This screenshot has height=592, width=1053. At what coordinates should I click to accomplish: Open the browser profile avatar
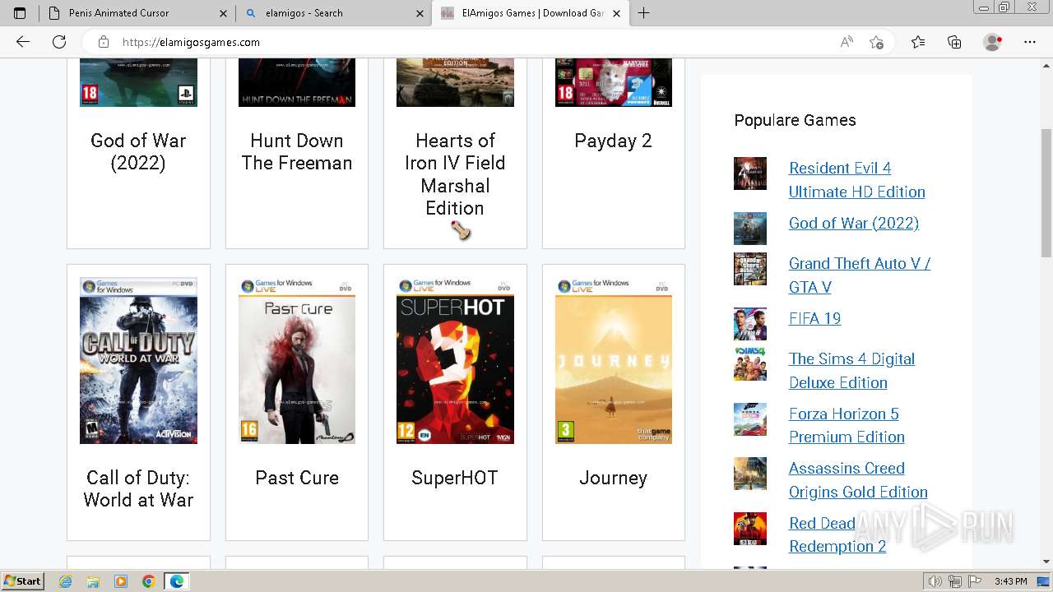point(993,42)
